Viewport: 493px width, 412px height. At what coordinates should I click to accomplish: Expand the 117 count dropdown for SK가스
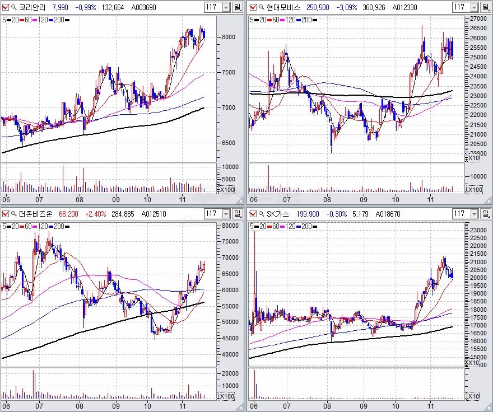472,213
